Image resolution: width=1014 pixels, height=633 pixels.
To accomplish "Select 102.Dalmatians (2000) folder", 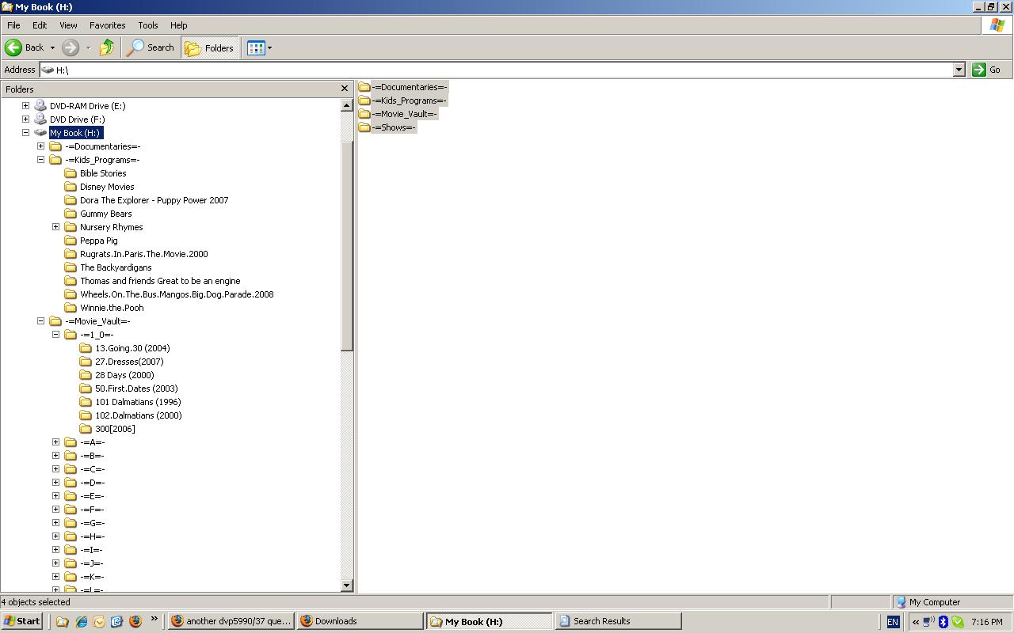I will (x=138, y=415).
